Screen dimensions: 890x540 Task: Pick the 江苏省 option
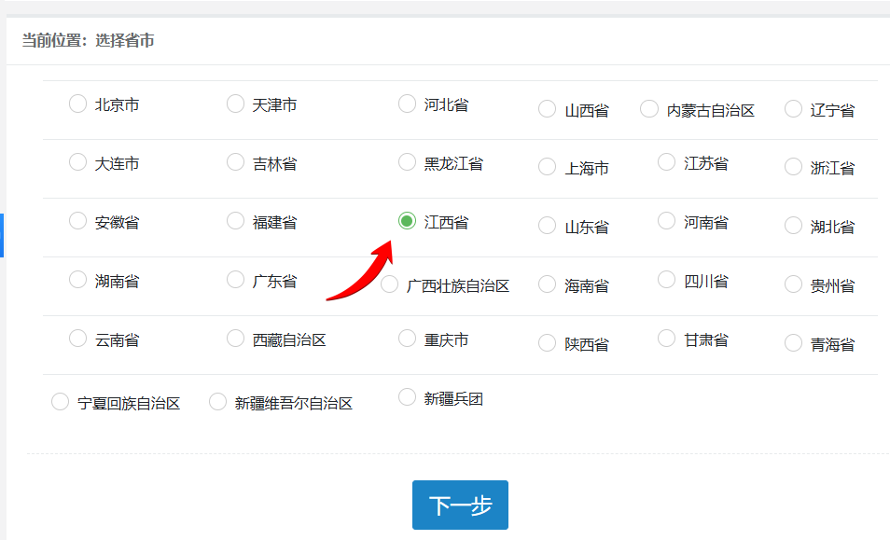click(x=665, y=161)
